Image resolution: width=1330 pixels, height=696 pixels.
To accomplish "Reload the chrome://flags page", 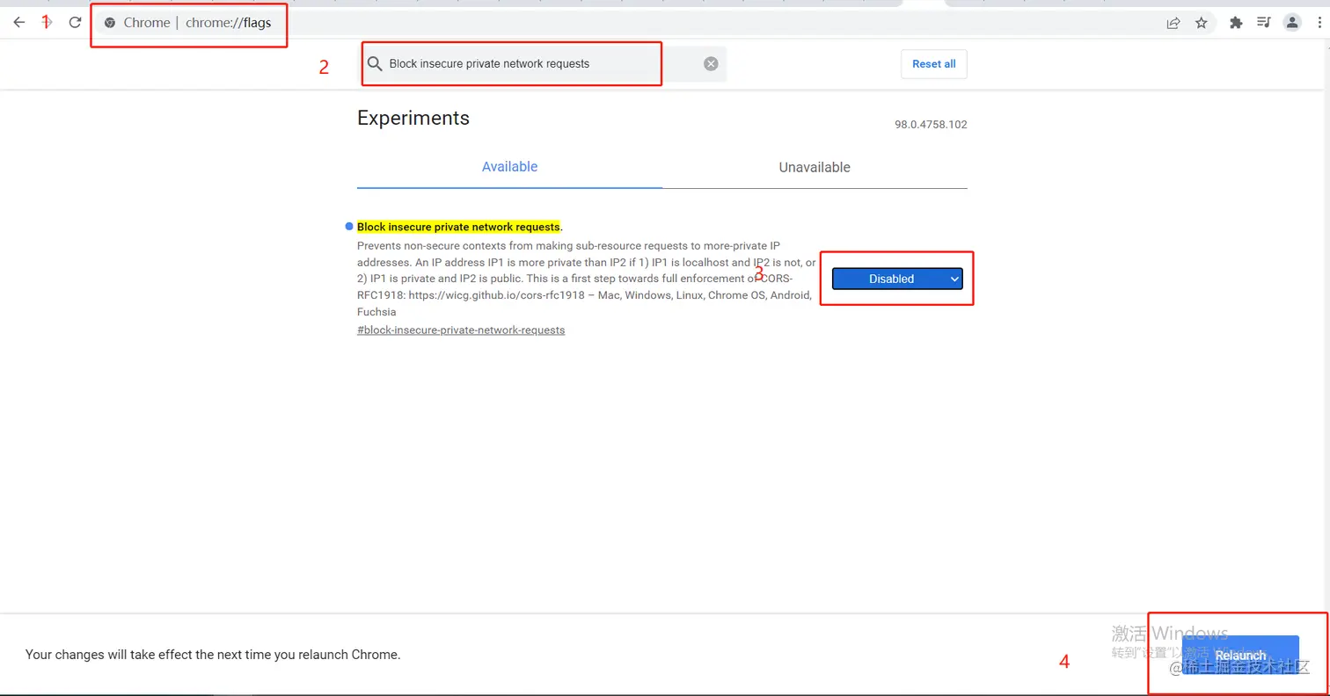I will [75, 23].
